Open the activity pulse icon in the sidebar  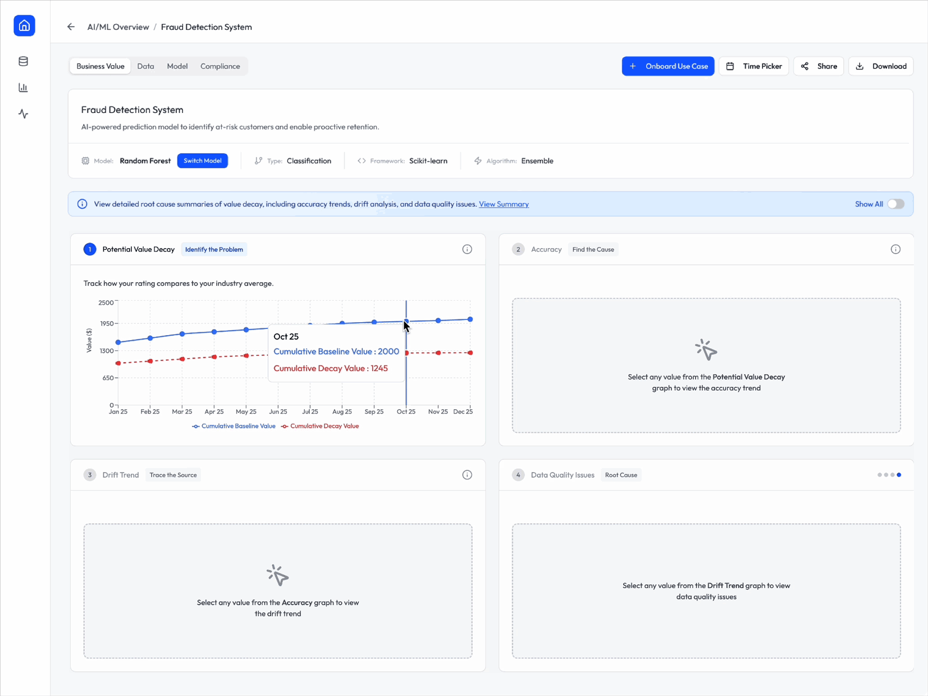click(x=24, y=114)
